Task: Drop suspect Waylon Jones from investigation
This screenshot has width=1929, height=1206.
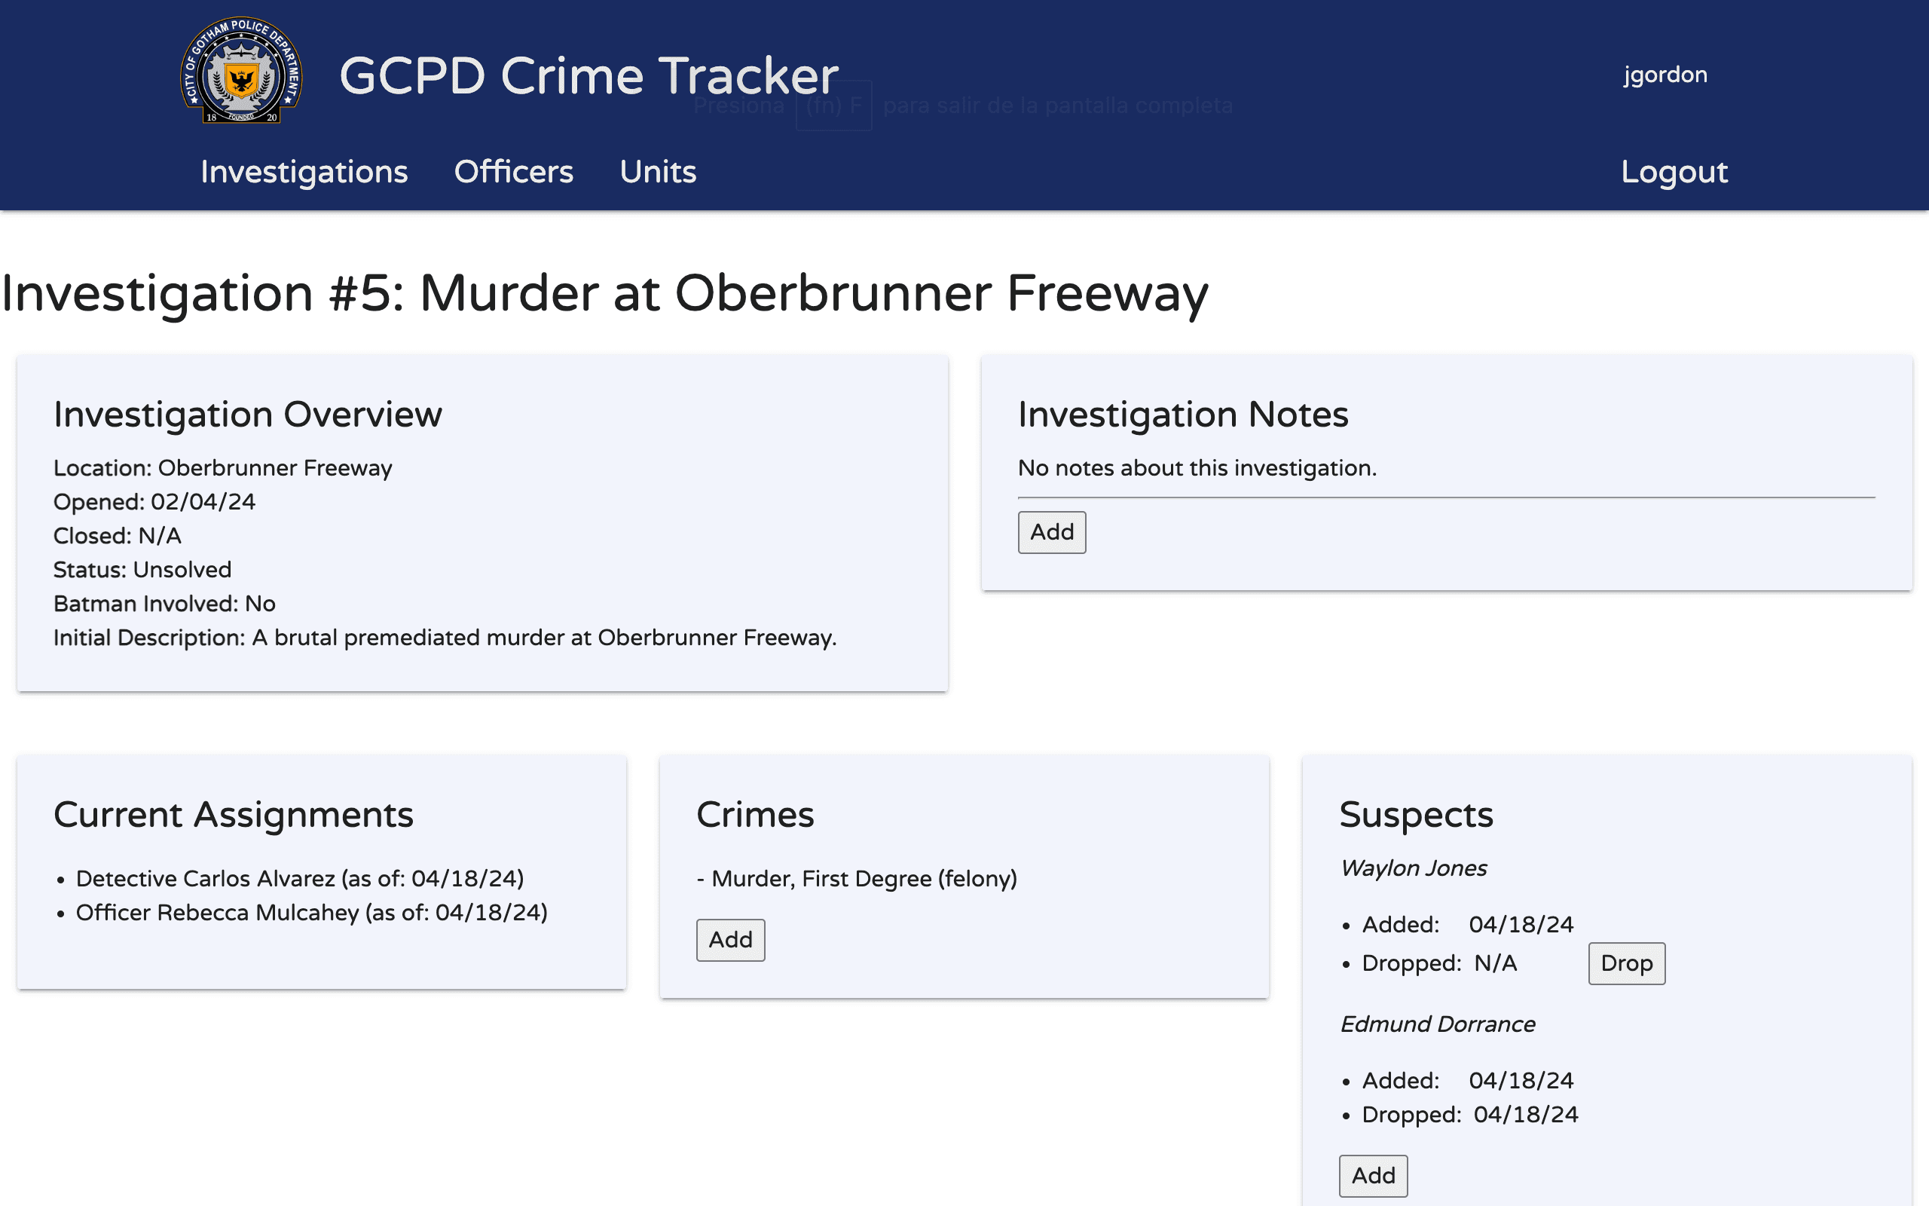Action: click(x=1626, y=963)
